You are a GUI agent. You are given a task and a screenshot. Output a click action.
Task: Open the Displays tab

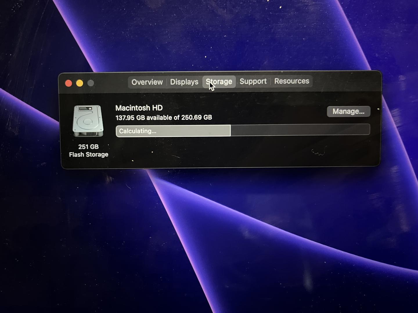coord(184,82)
